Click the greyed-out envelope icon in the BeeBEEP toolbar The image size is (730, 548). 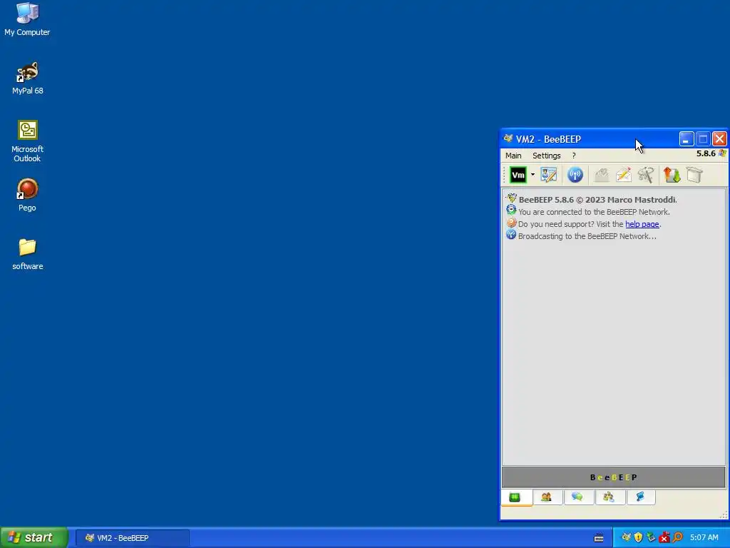click(x=602, y=176)
